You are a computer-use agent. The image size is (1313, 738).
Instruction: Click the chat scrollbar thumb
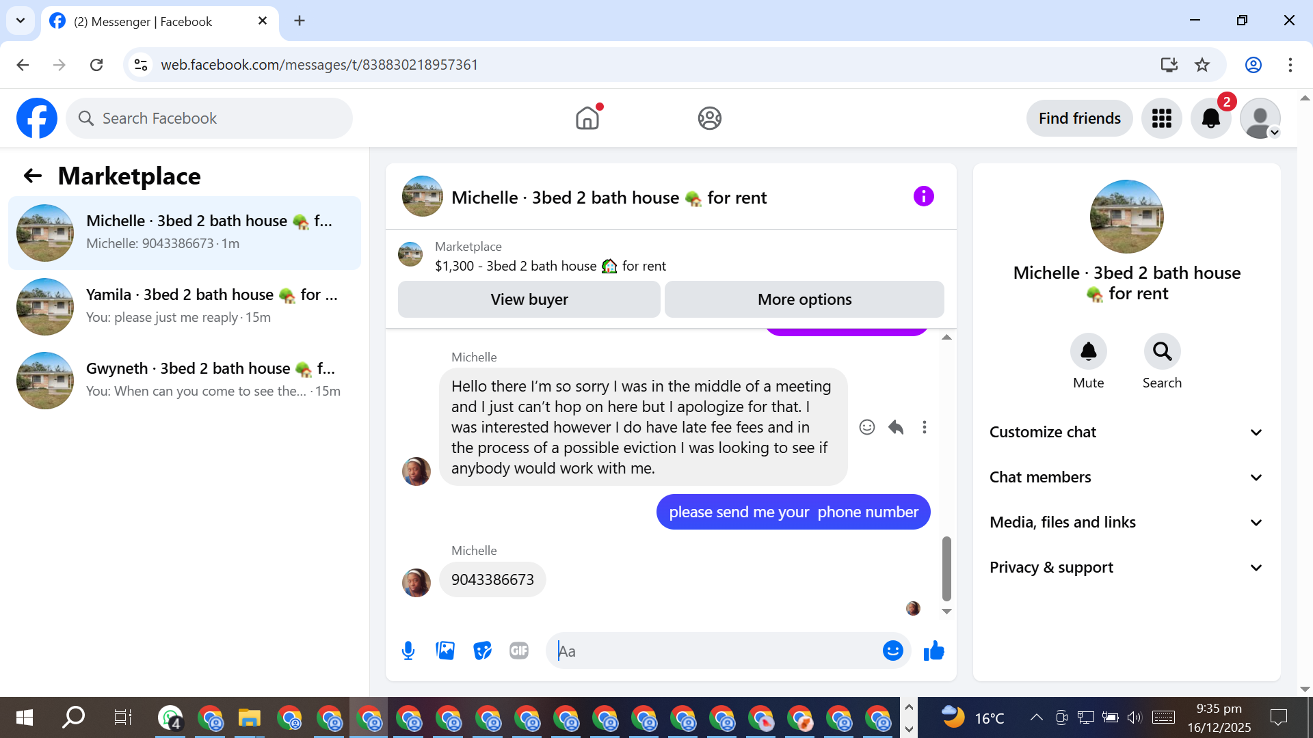[x=946, y=569]
